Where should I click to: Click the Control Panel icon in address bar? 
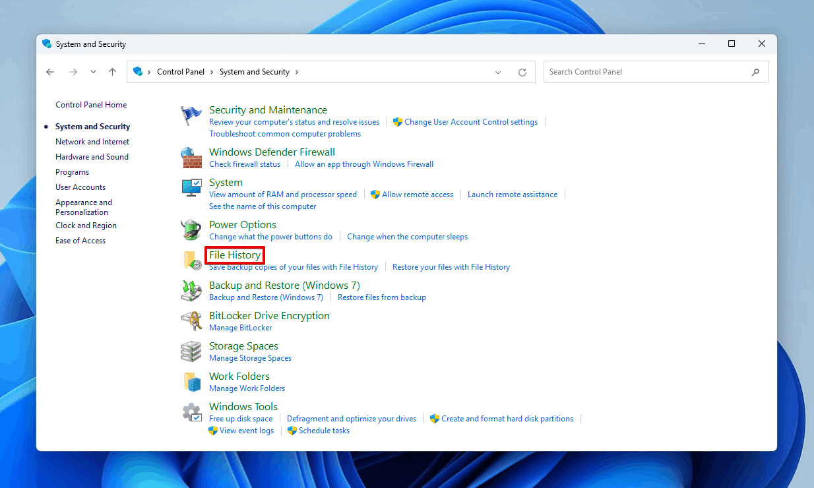[x=138, y=71]
